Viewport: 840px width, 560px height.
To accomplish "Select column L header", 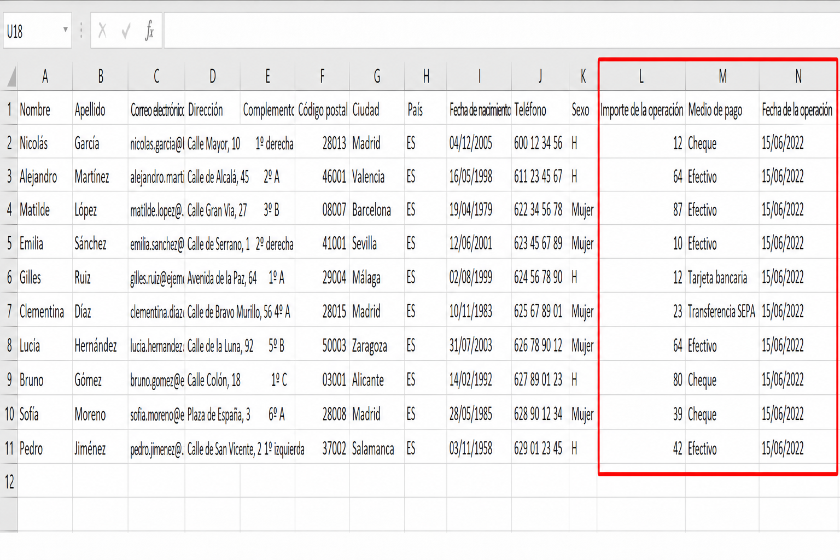I will tap(641, 77).
